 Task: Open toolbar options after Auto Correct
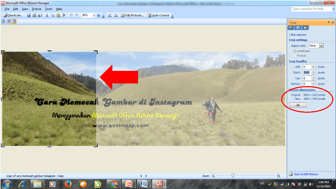[172, 16]
